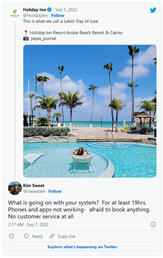163x258 pixels.
Task: Open the Holiday Inn display name
Action: tap(35, 10)
